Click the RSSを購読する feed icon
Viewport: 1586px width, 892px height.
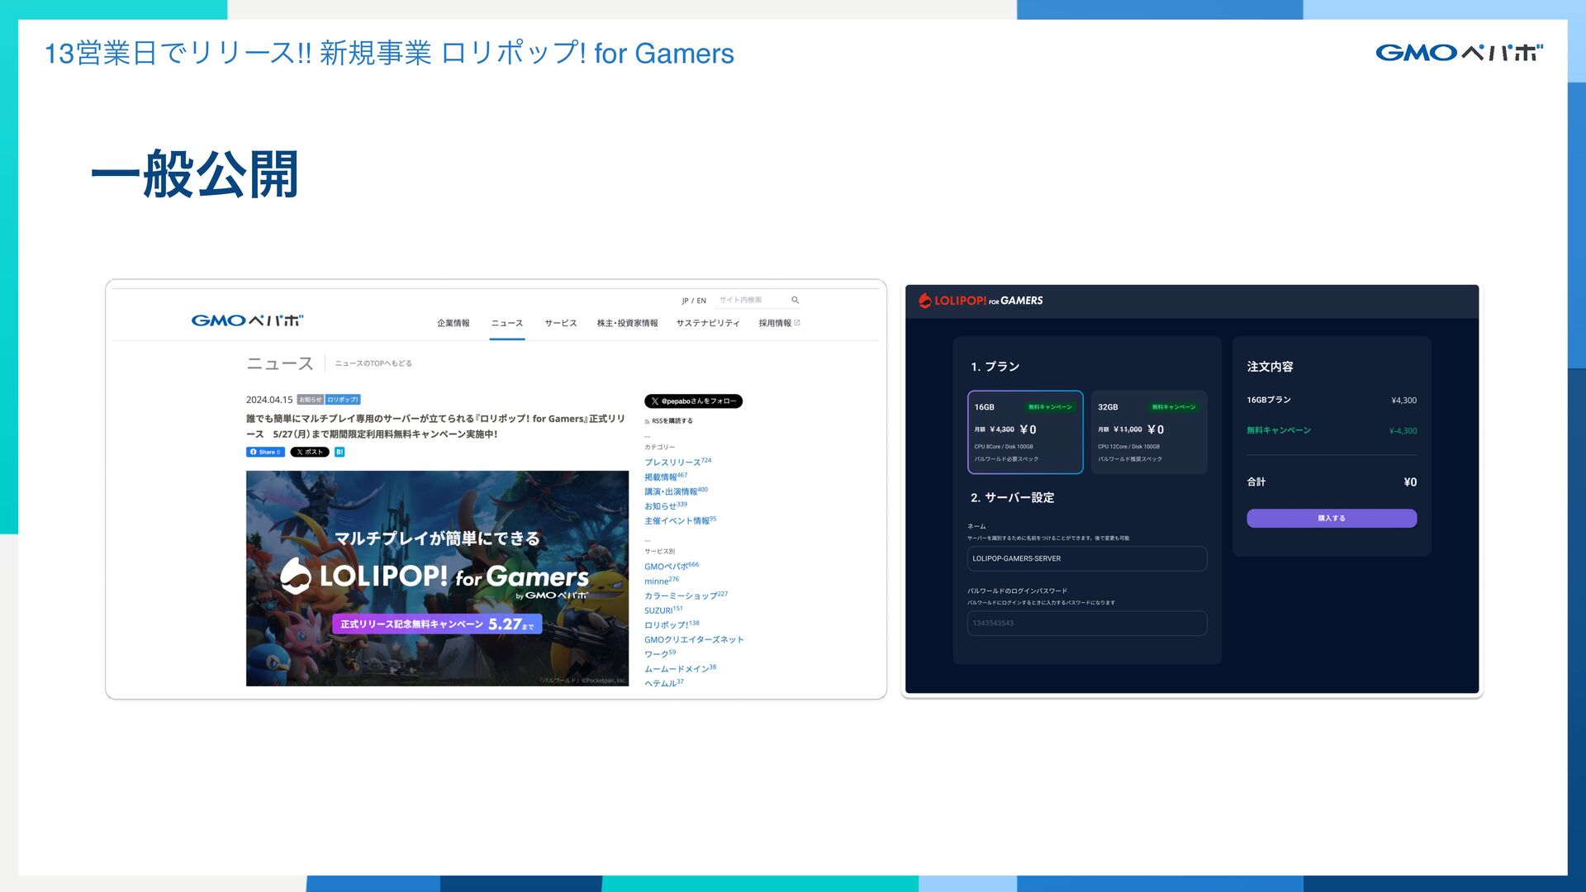[647, 421]
